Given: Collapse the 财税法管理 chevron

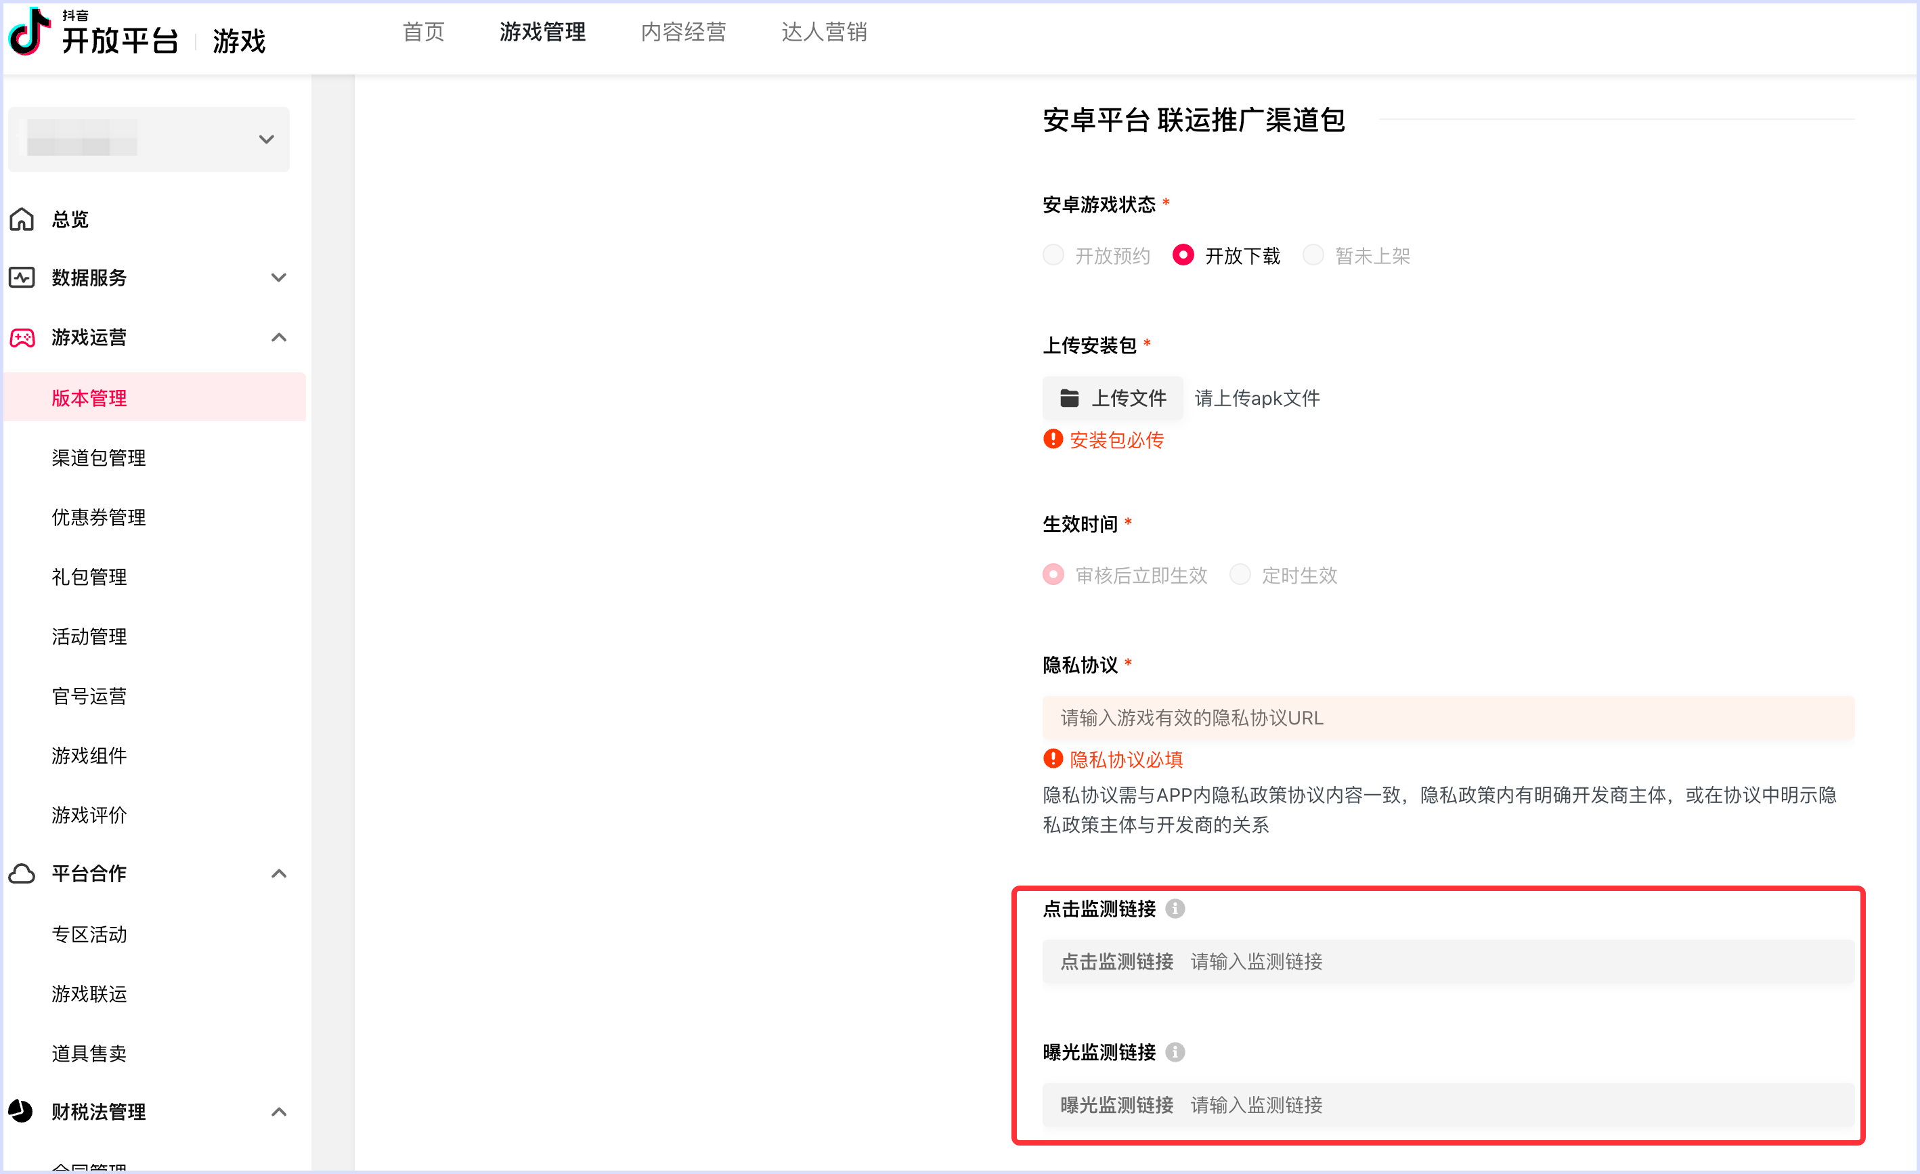Looking at the screenshot, I should (x=279, y=1112).
